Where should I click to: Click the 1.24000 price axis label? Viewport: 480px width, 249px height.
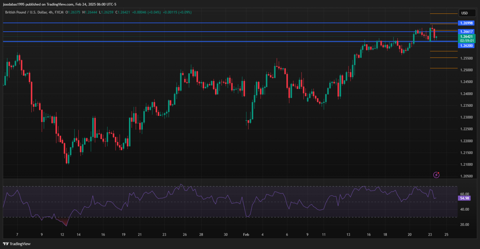click(466, 94)
